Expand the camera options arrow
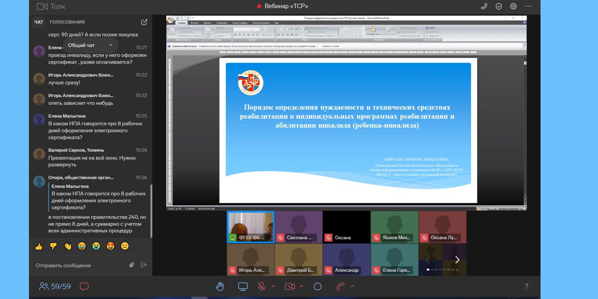Image resolution: width=598 pixels, height=299 pixels. click(x=301, y=286)
